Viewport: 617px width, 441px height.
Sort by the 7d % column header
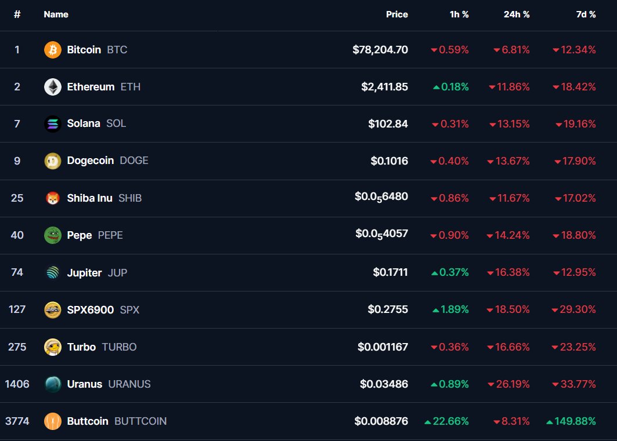click(x=586, y=14)
